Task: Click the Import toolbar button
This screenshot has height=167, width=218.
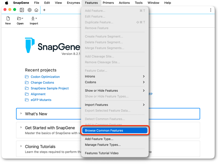Action: (34, 20)
